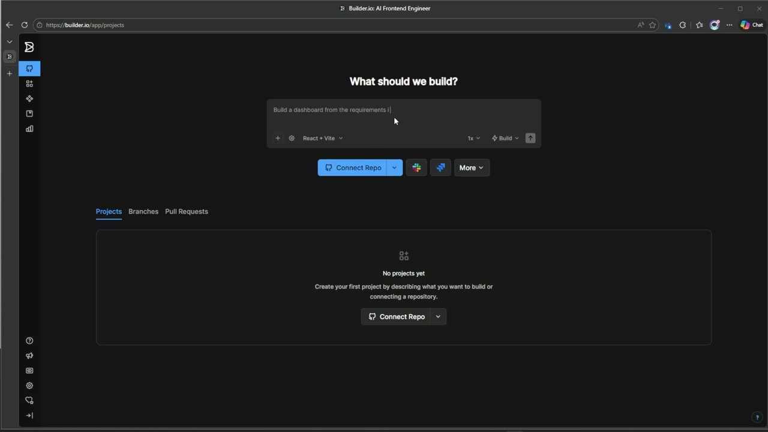Click the sign-out icon at sidebar bottom

pyautogui.click(x=29, y=415)
